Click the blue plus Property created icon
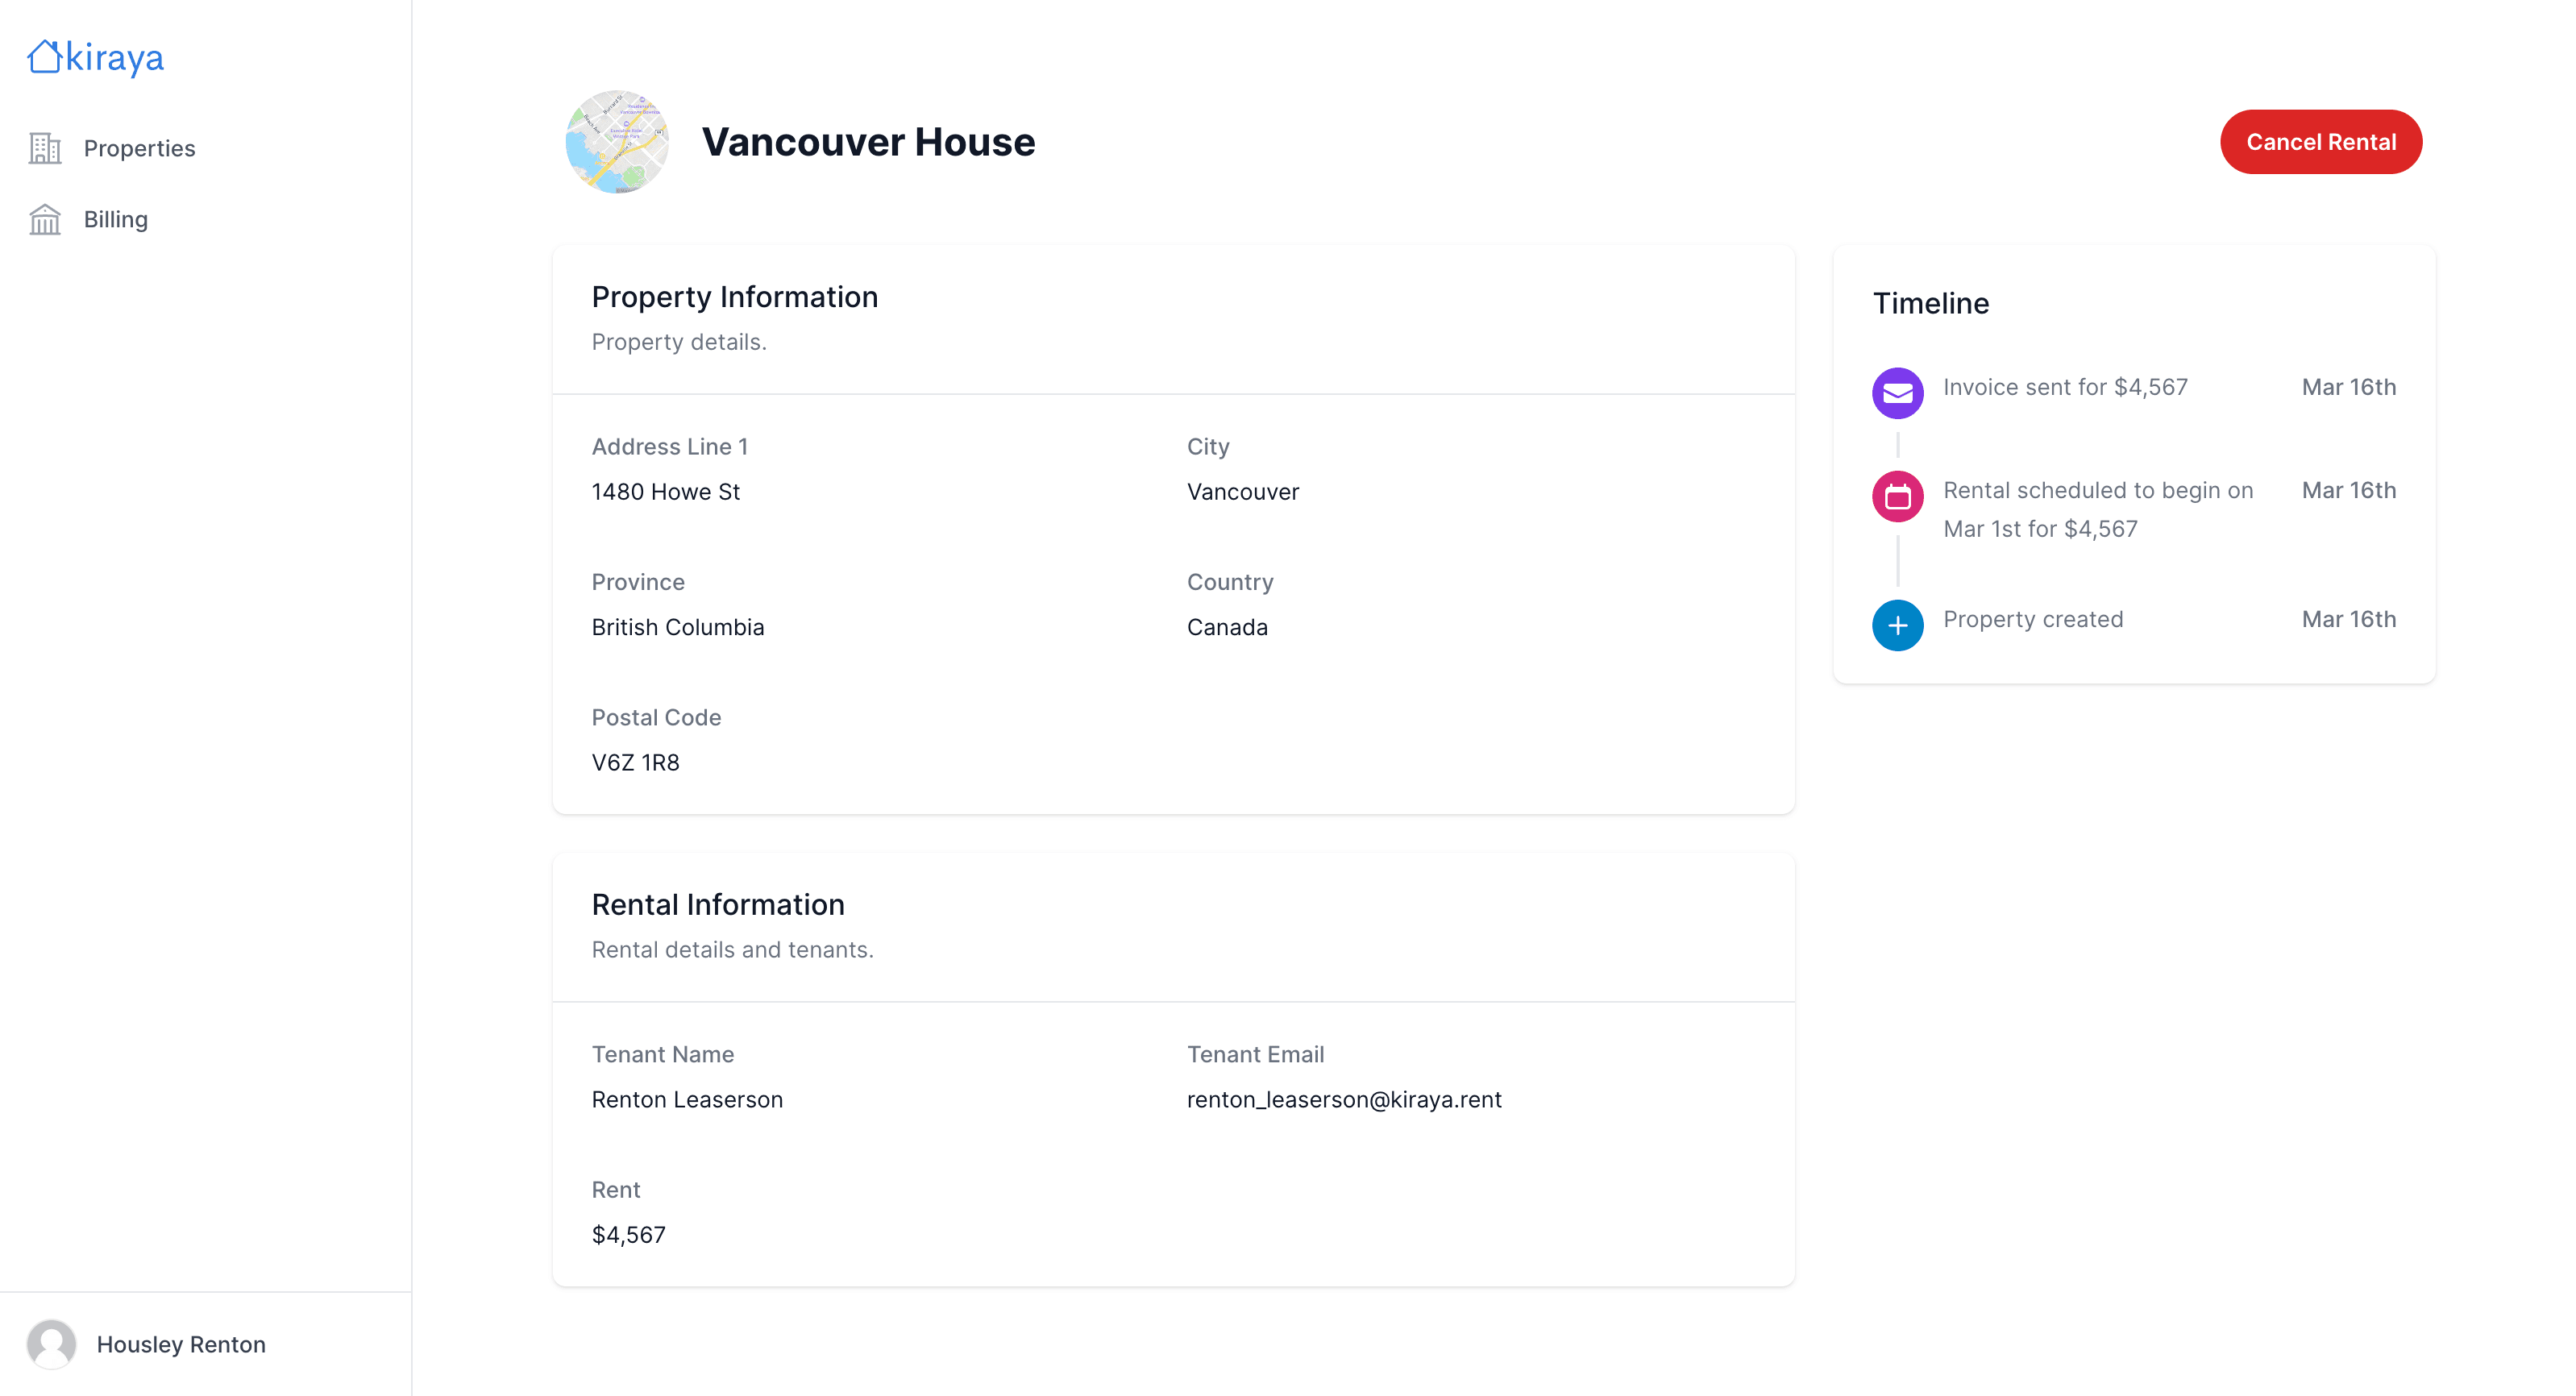 pos(1897,625)
